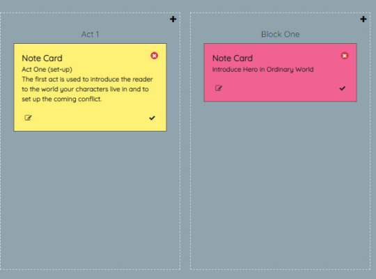Mark the pink note card as done

click(x=343, y=88)
